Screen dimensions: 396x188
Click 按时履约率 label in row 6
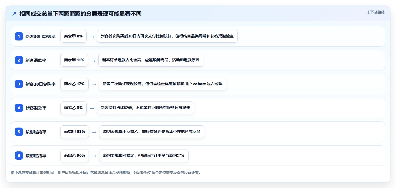pos(36,156)
